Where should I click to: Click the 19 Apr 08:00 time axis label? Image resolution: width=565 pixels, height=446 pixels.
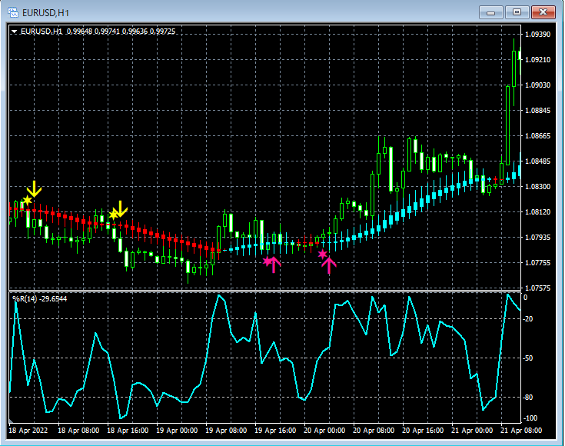(x=226, y=431)
